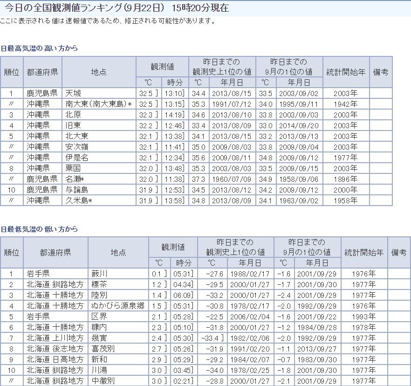The width and height of the screenshot is (411, 386).
Task: Select the 久米島* station row
Action: pos(78,200)
